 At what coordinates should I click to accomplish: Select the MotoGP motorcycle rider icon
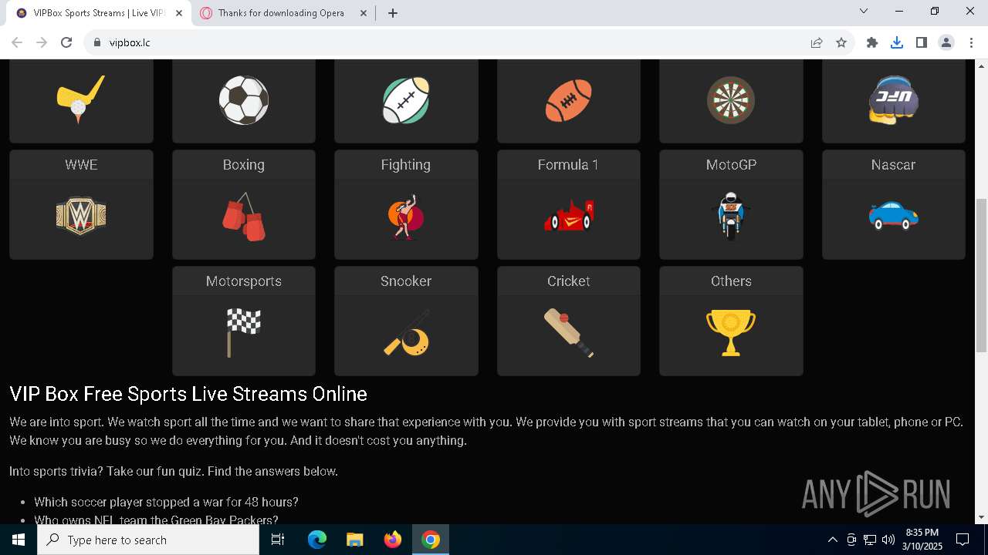731,217
